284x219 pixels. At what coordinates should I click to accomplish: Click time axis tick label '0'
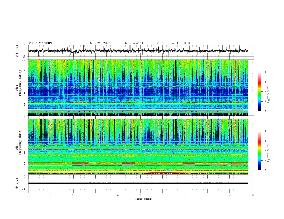[28, 195]
